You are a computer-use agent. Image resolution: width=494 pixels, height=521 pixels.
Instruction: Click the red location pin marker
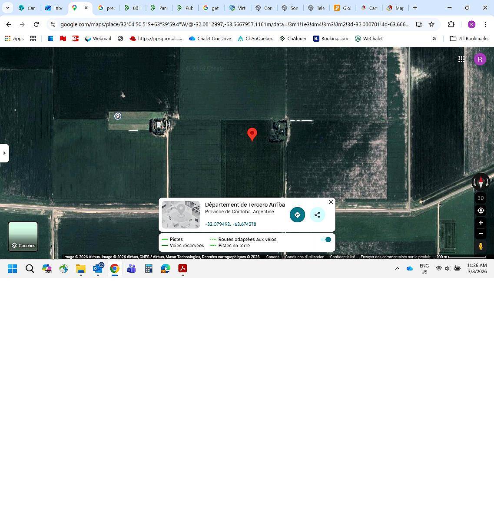pyautogui.click(x=252, y=134)
